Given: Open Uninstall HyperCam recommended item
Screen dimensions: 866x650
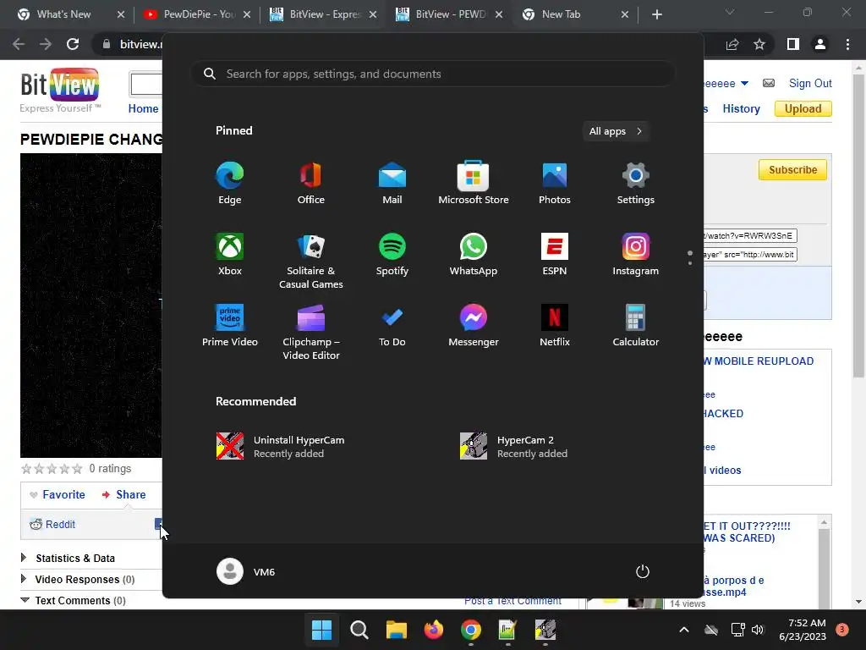Looking at the screenshot, I should [281, 447].
